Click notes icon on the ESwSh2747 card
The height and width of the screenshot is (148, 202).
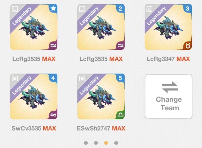coord(82,78)
